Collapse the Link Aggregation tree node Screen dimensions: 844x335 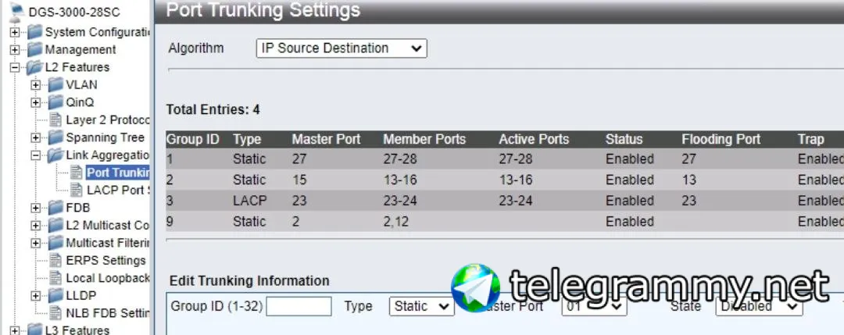pos(35,155)
